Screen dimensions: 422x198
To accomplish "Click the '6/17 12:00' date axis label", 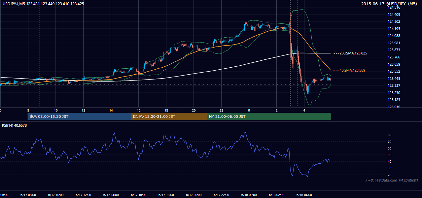I will (x=83, y=195).
